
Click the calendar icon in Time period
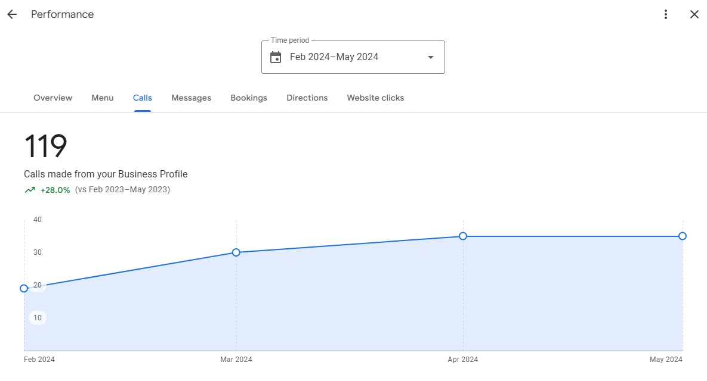pos(276,57)
